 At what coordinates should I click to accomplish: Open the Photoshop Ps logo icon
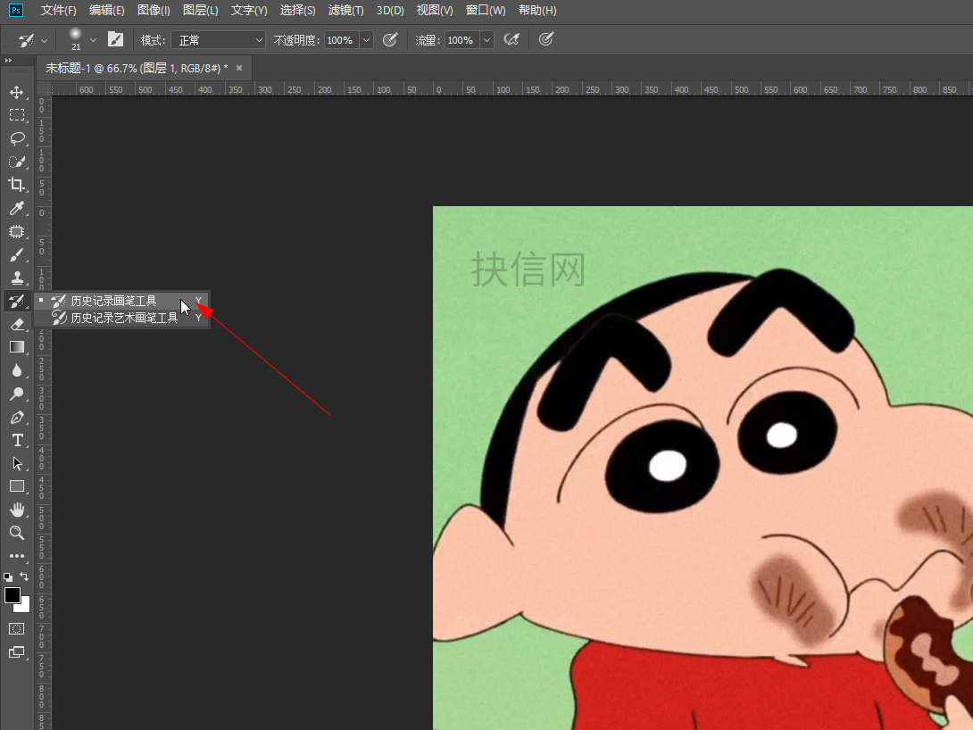tap(16, 11)
